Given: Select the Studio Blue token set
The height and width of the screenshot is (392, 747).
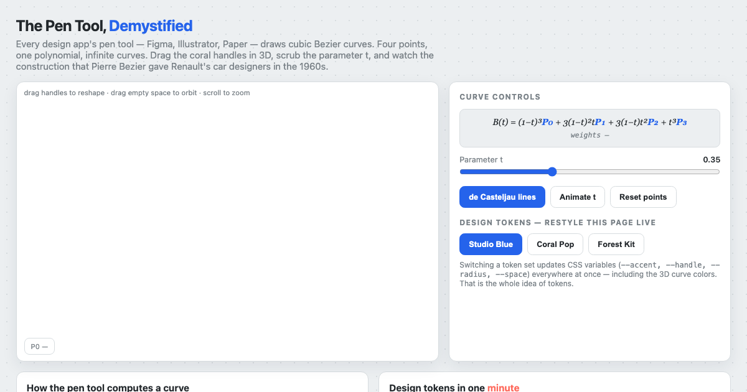Looking at the screenshot, I should (491, 244).
